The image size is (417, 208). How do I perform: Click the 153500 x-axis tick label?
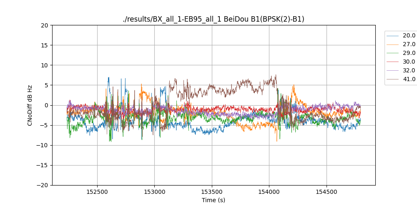[x=212, y=192]
